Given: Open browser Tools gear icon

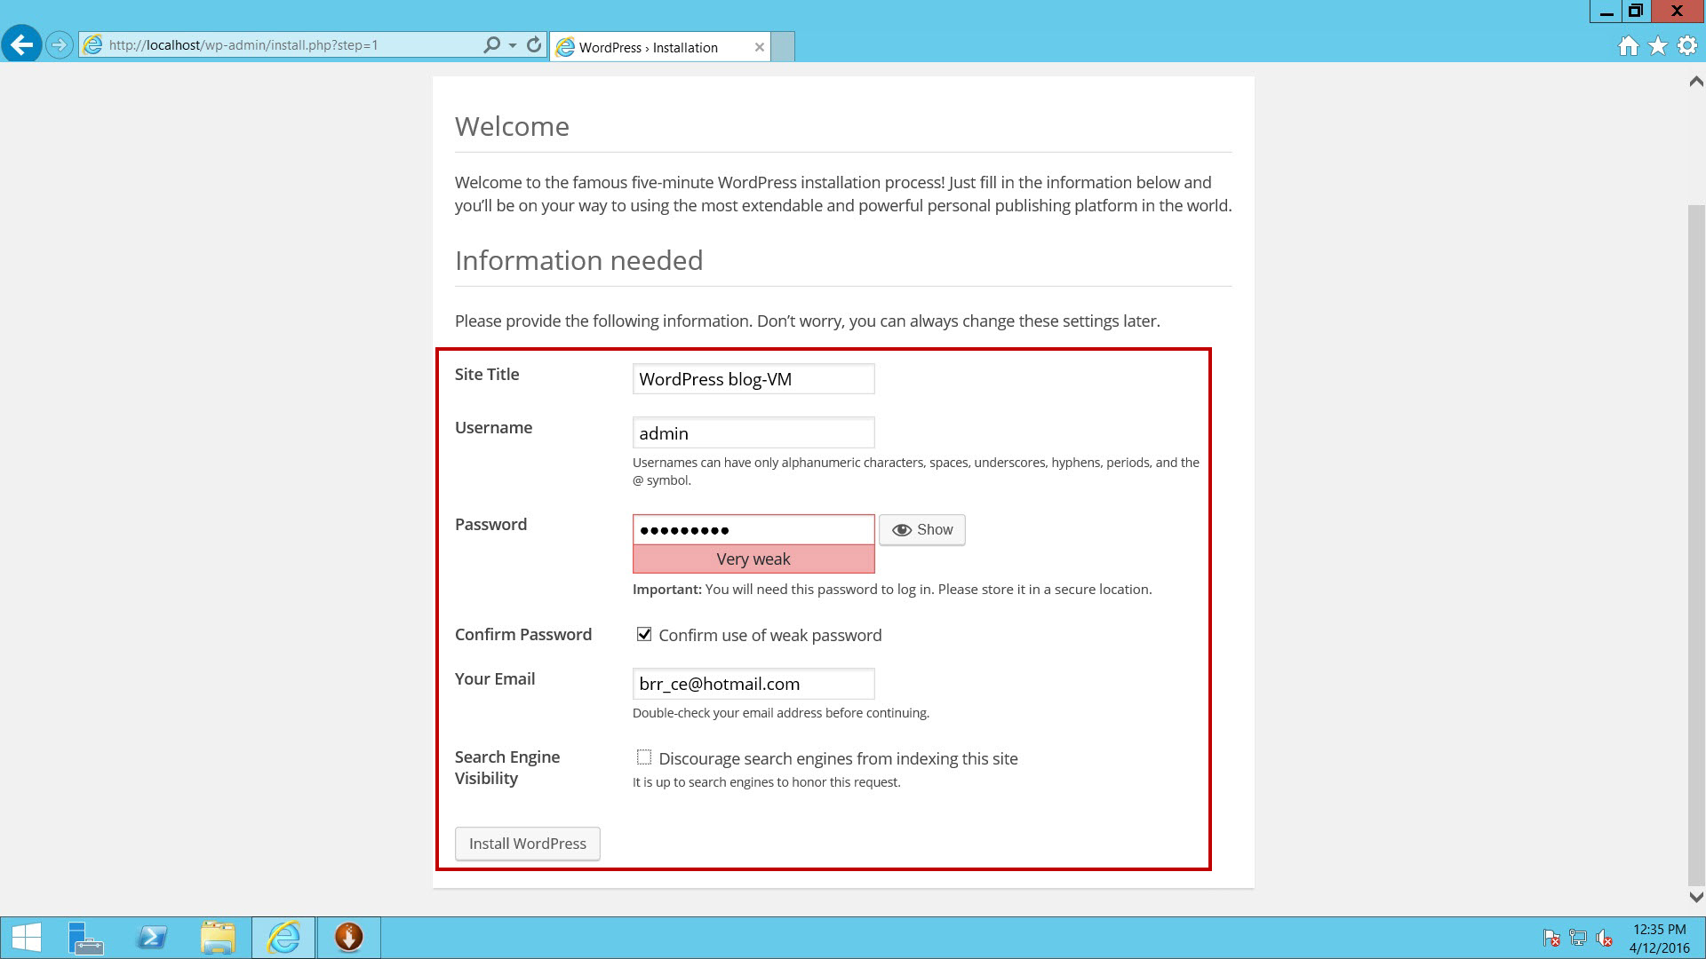Looking at the screenshot, I should [1687, 45].
